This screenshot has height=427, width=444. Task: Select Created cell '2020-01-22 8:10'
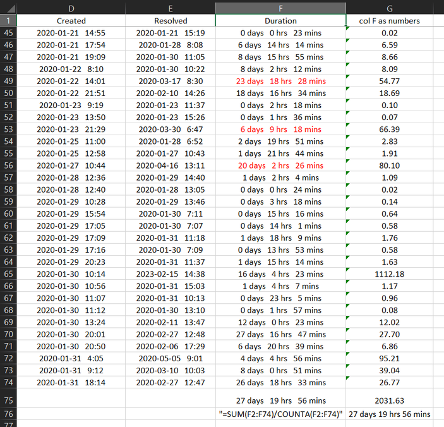coord(71,69)
